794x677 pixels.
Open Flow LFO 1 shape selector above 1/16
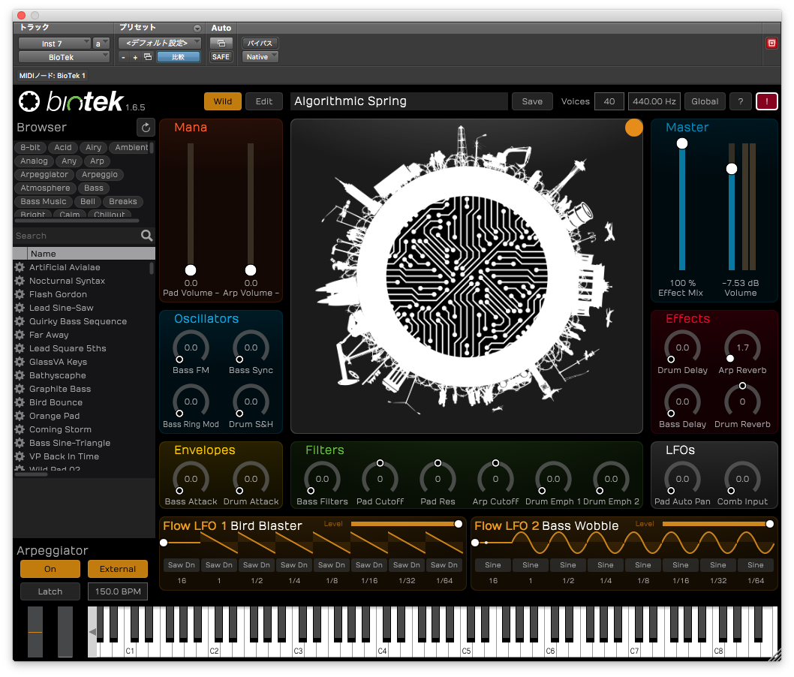[x=369, y=565]
